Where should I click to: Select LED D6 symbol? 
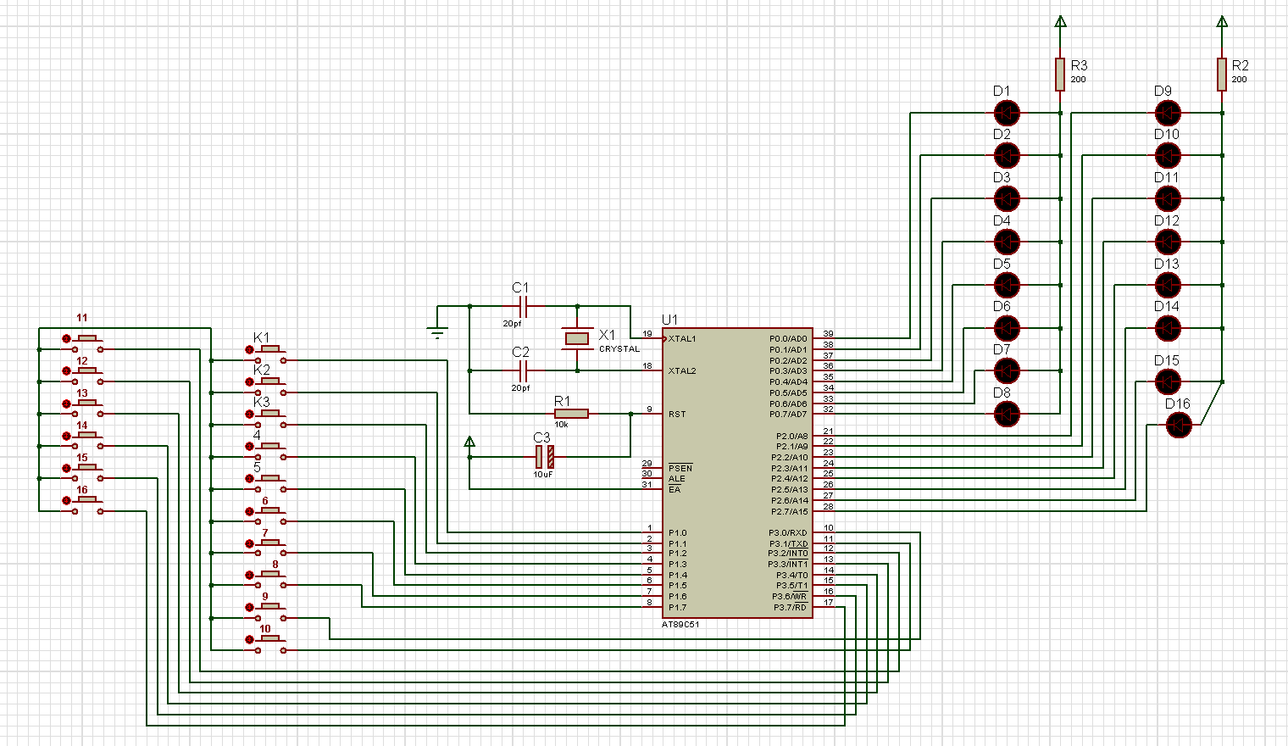(1007, 328)
